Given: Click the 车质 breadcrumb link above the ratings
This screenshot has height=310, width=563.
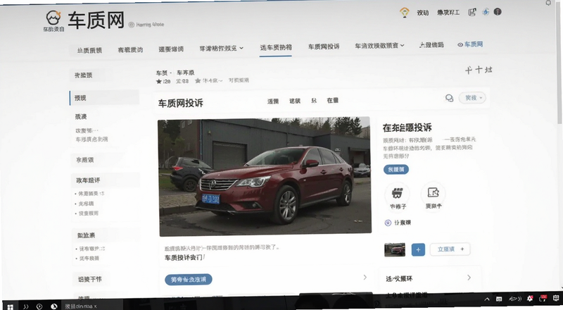Looking at the screenshot, I should (x=161, y=73).
